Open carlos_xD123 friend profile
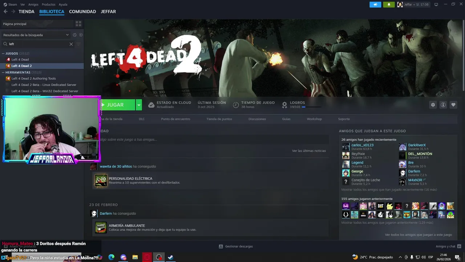Image resolution: width=465 pixels, height=262 pixels. pos(362,145)
